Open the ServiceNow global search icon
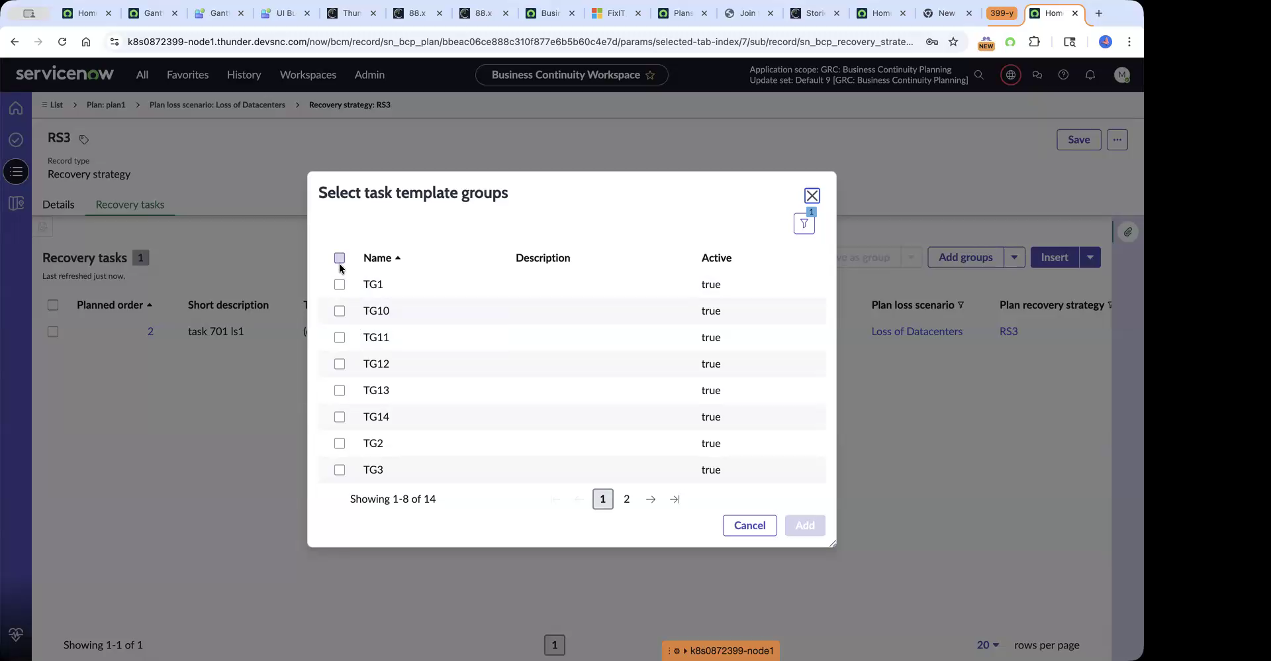This screenshot has height=661, width=1271. point(979,75)
